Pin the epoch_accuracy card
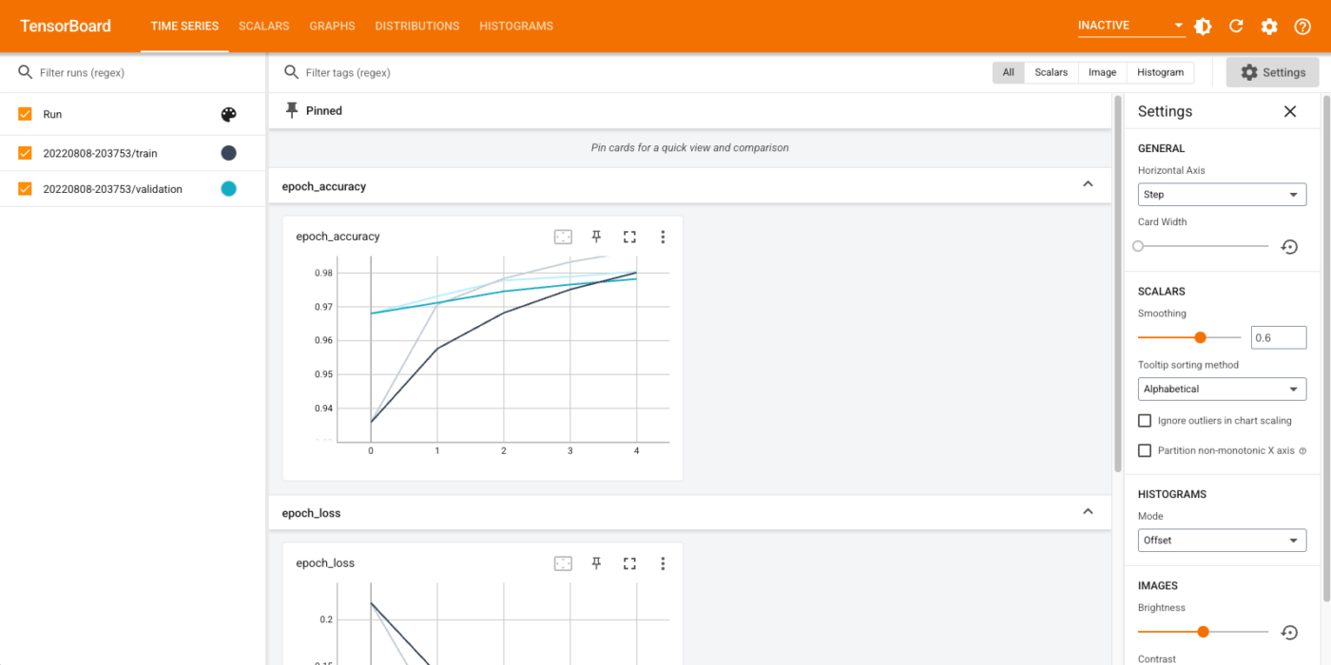Image resolution: width=1331 pixels, height=665 pixels. 596,237
